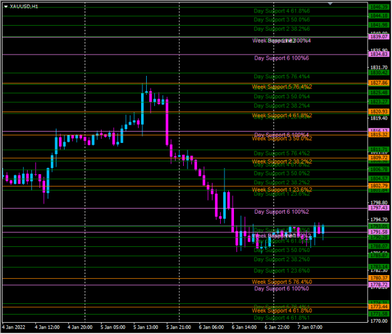Click the '4 Jan 2022' time label
Image resolution: width=392 pixels, height=334 pixels.
click(x=14, y=327)
